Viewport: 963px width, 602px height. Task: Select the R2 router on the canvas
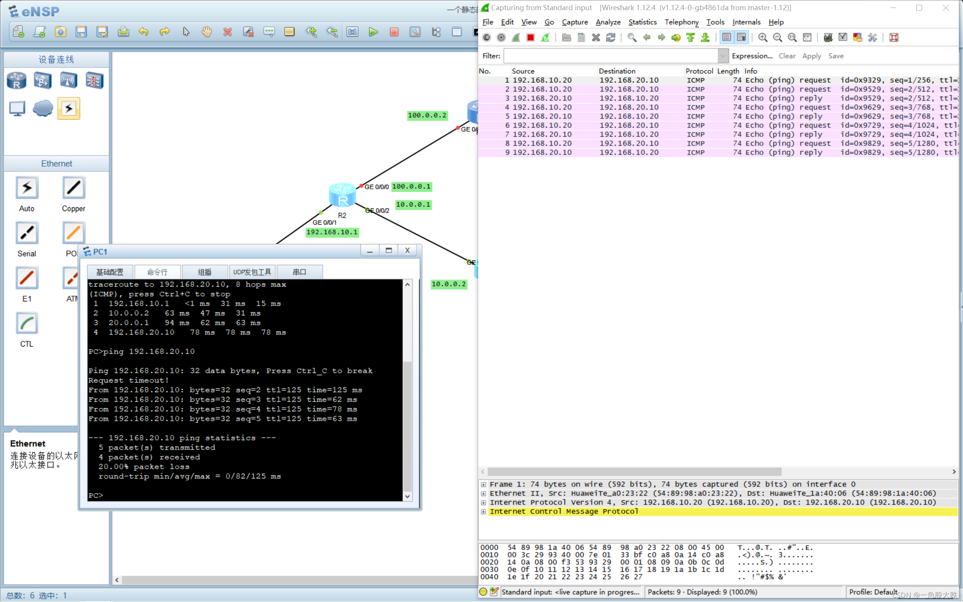tap(342, 195)
